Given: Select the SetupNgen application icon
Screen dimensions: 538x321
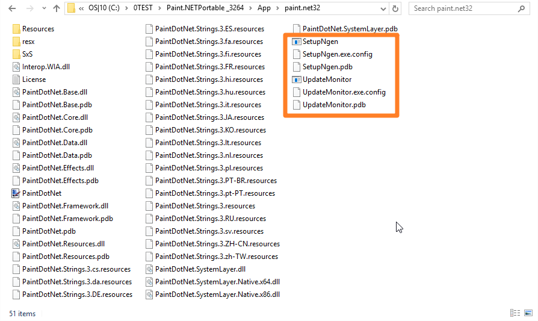Looking at the screenshot, I should [297, 42].
